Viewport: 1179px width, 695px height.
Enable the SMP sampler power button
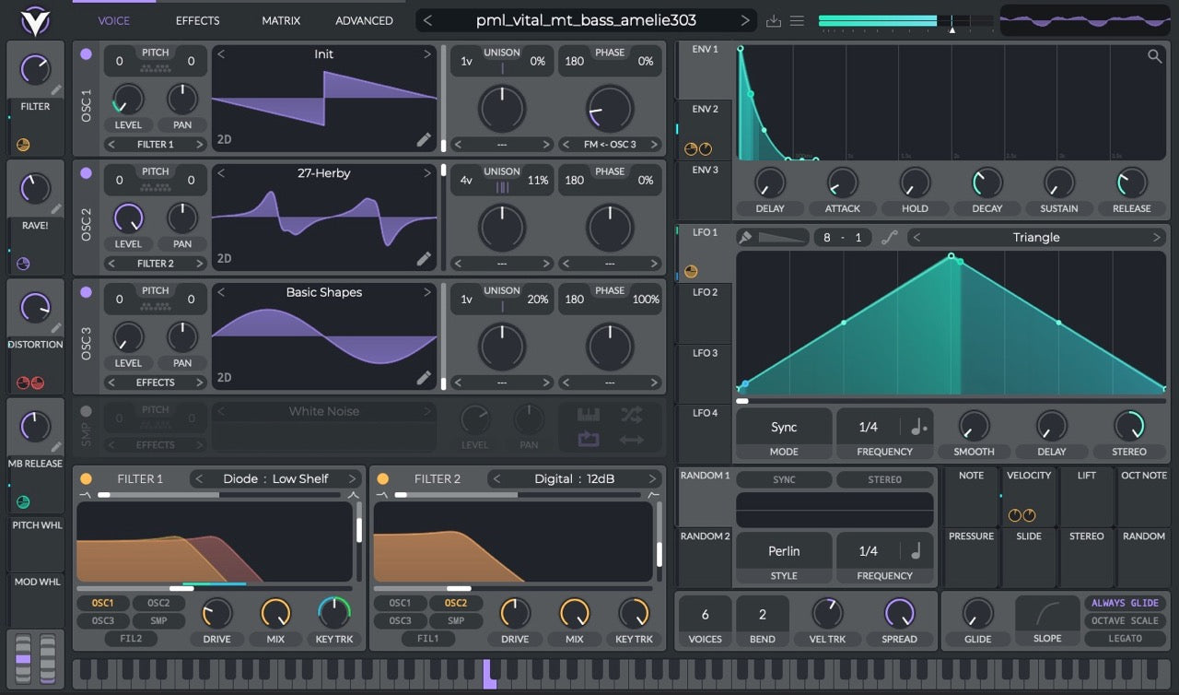click(86, 411)
